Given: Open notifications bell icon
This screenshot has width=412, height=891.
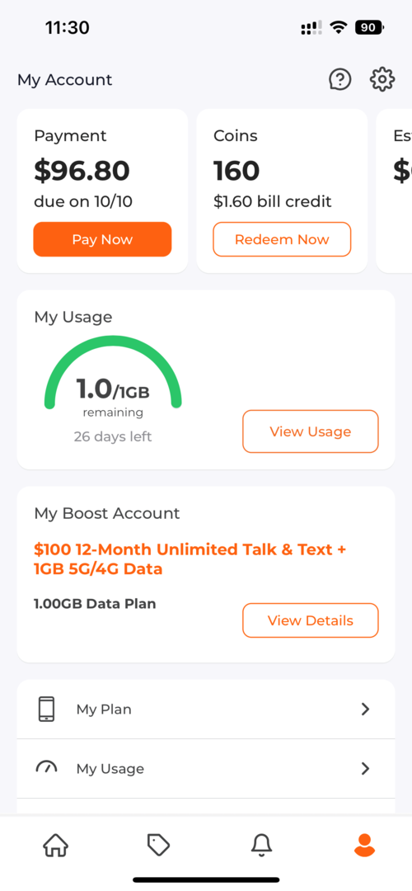Looking at the screenshot, I should [261, 845].
